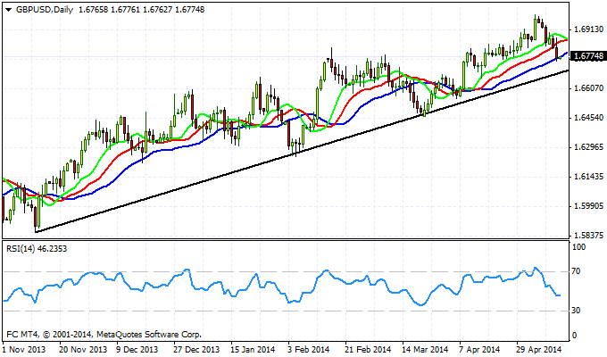
Task: Click the OHLC values 1.67658 1.67761 text
Action: (x=109, y=10)
